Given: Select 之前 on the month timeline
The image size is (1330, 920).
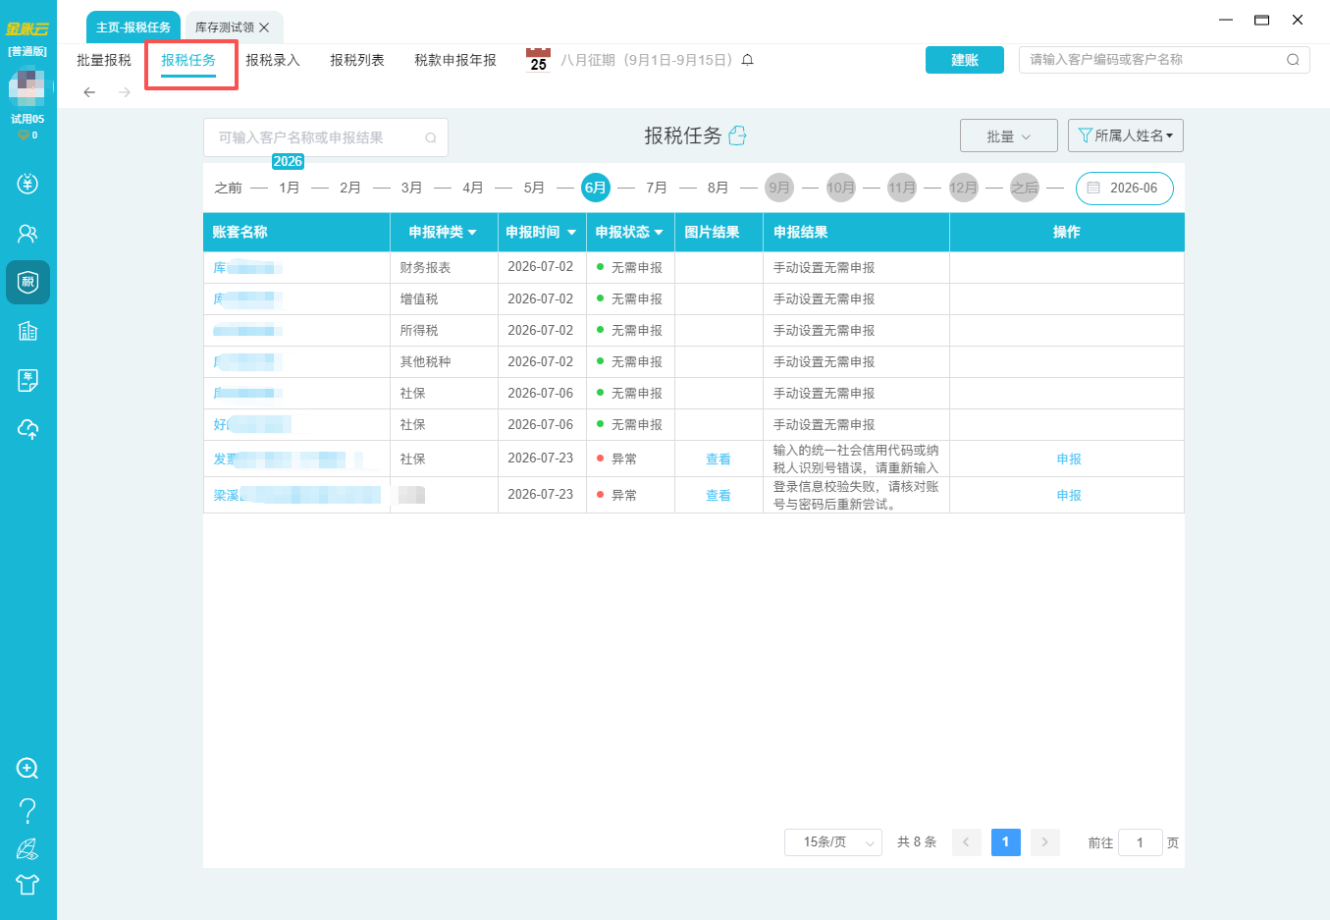Looking at the screenshot, I should (x=228, y=188).
